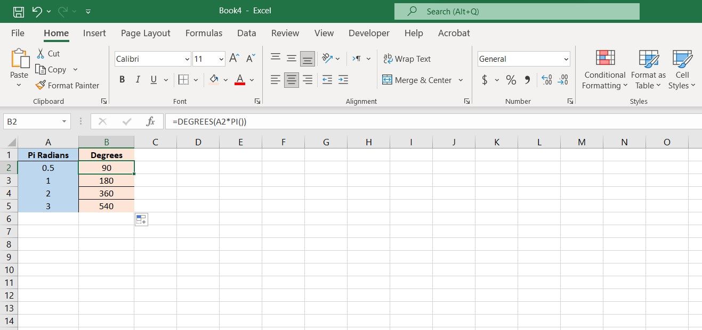
Task: Expand the font size dropdown
Action: coord(221,59)
